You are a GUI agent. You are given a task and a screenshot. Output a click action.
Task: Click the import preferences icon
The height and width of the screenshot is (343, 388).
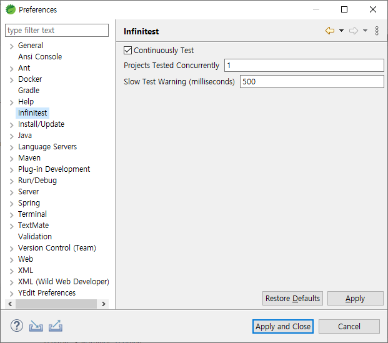pyautogui.click(x=36, y=326)
